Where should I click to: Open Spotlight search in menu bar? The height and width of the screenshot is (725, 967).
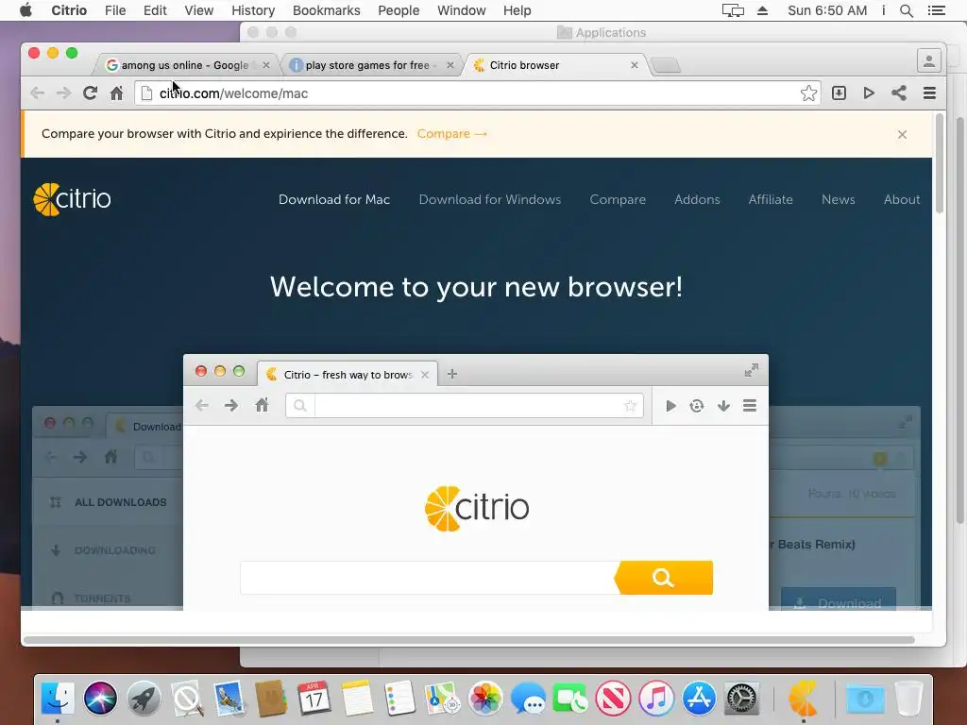tap(906, 10)
